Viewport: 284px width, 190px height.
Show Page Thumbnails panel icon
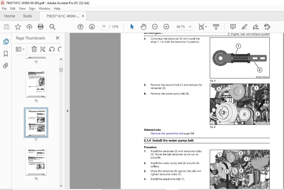6,41
